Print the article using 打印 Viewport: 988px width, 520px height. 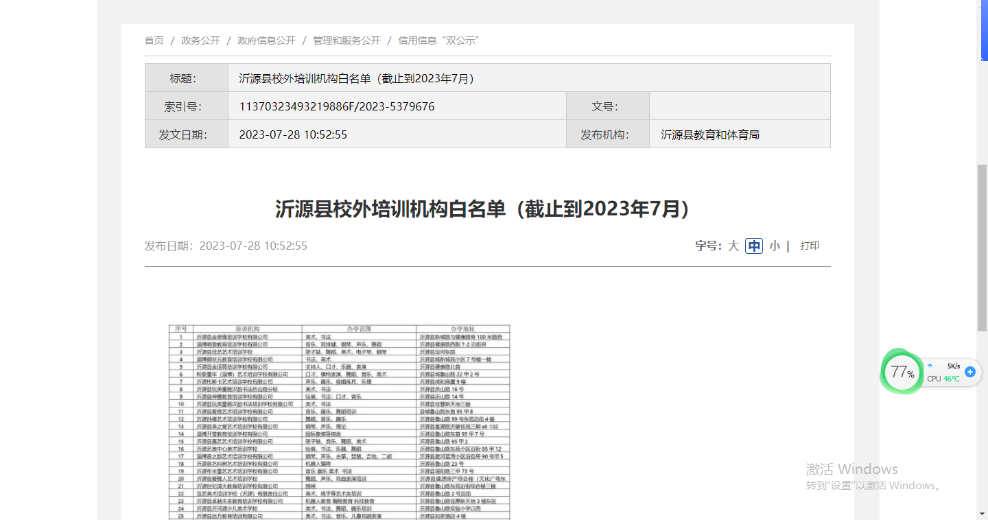[810, 246]
